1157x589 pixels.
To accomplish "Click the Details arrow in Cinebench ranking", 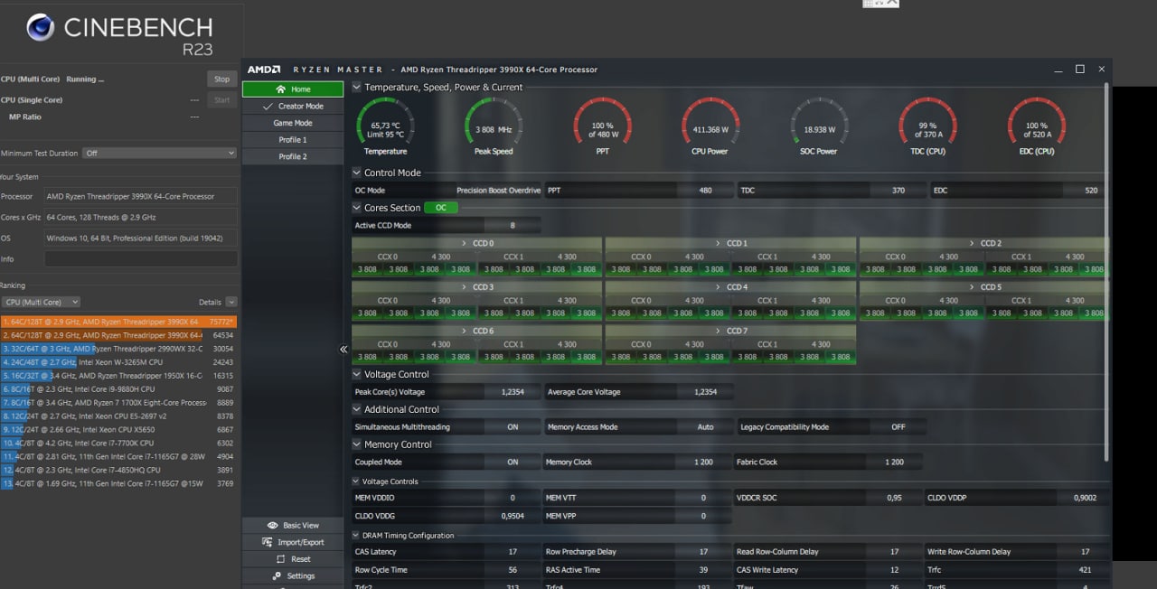I will coord(232,302).
